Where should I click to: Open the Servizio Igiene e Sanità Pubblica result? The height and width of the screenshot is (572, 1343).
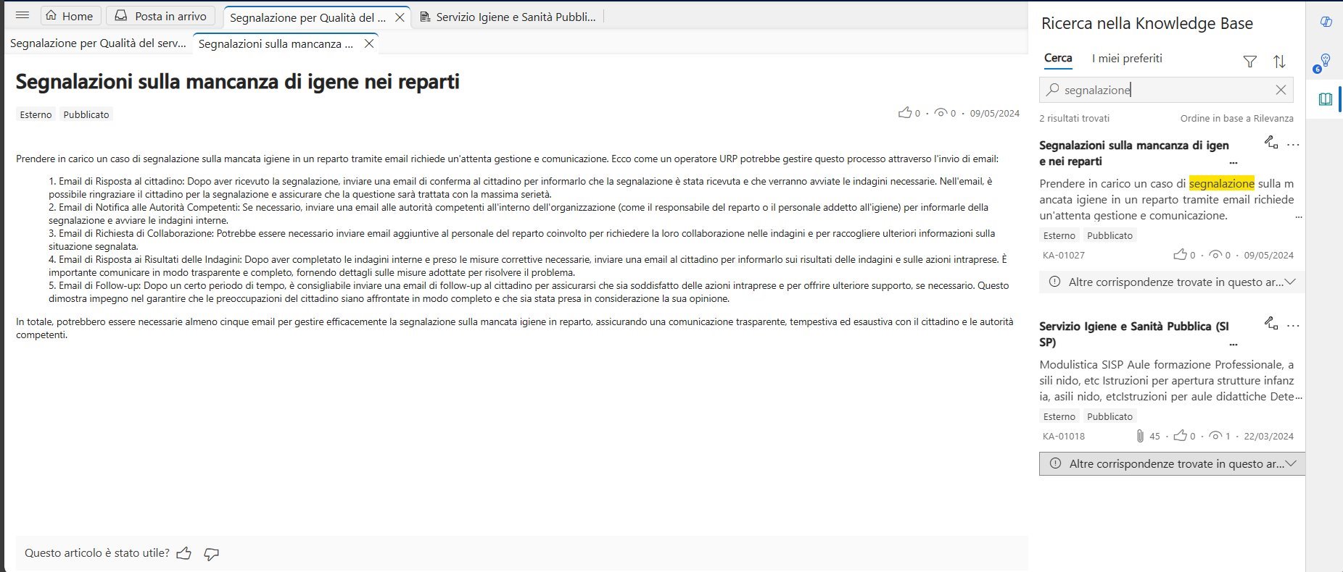pos(1133,334)
